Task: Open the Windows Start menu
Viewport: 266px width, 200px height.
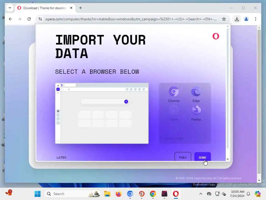Action: point(37,194)
